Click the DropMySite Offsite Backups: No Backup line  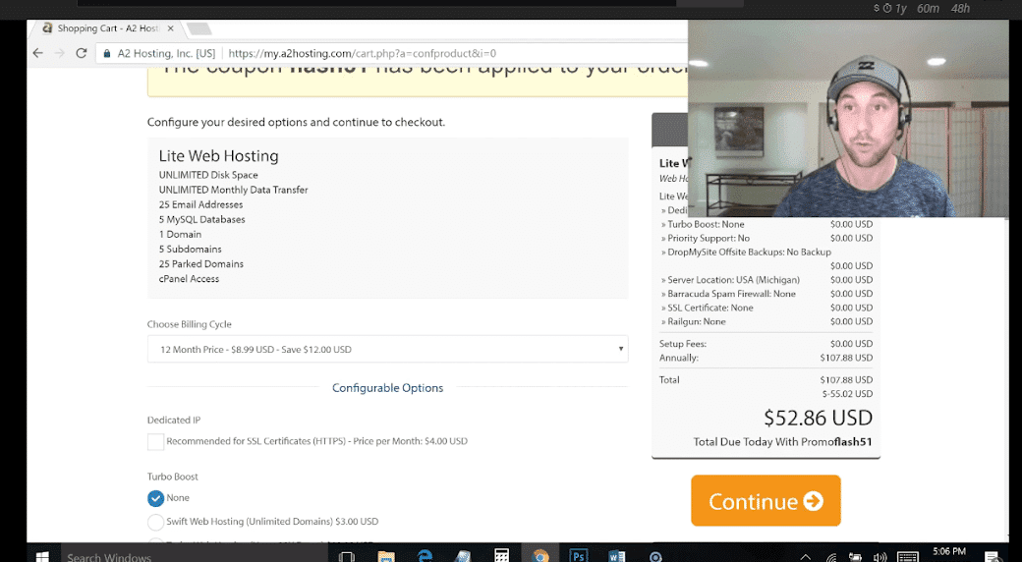tap(746, 253)
